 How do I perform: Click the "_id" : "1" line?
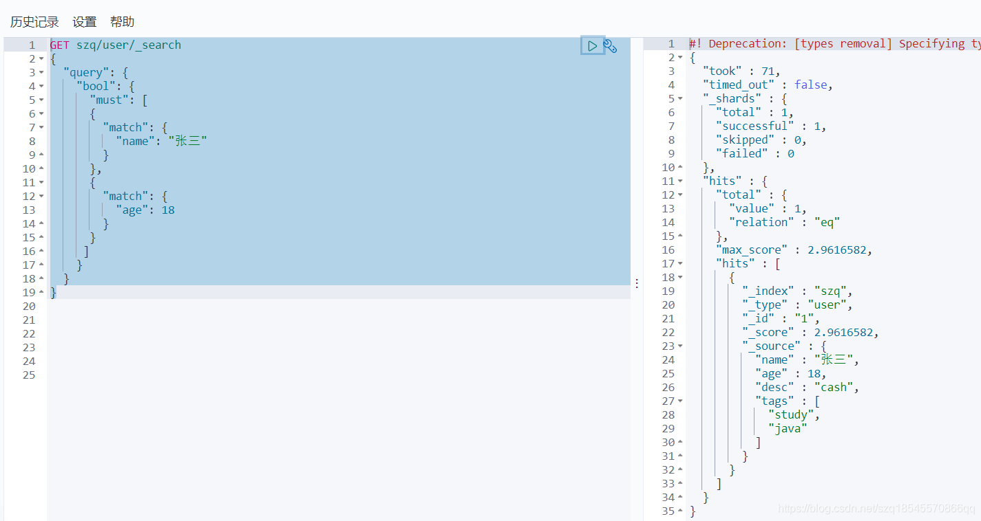pos(781,319)
